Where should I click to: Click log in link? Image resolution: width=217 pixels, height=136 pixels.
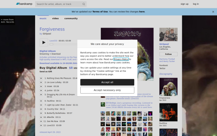(x=196, y=4)
